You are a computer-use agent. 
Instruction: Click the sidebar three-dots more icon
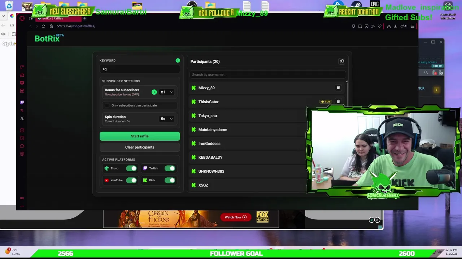point(22,206)
